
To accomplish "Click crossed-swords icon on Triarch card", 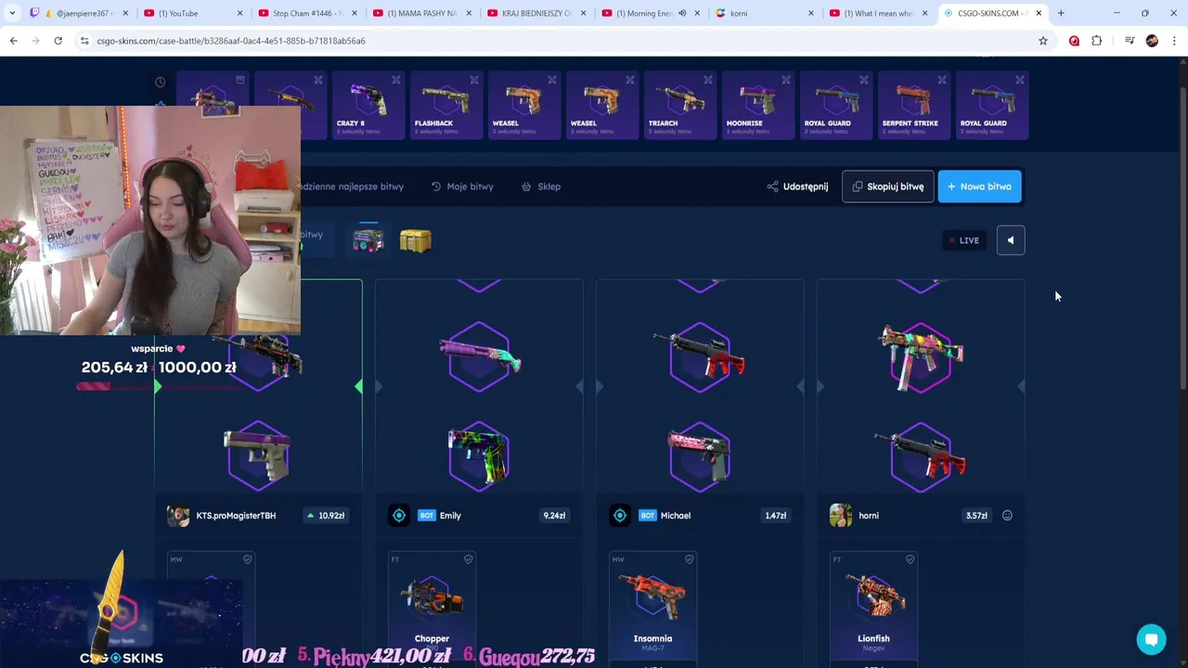I will click(708, 80).
